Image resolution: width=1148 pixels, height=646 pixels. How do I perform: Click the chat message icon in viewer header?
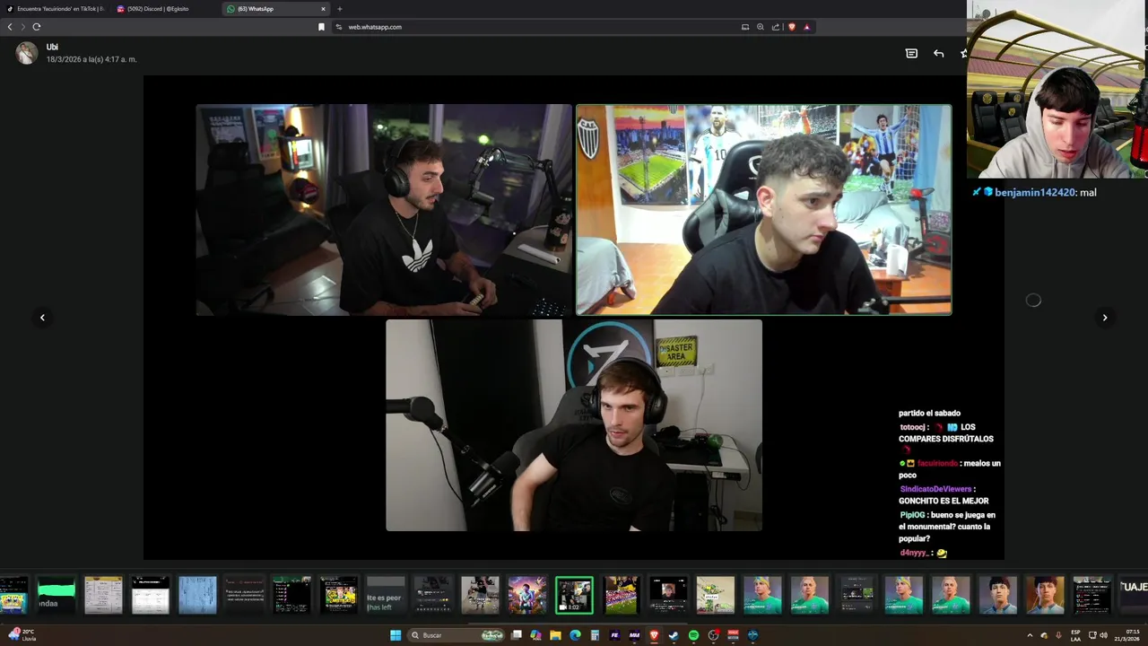click(911, 54)
